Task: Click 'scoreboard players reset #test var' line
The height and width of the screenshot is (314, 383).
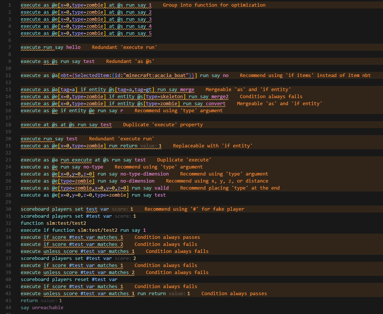Action: [69, 280]
